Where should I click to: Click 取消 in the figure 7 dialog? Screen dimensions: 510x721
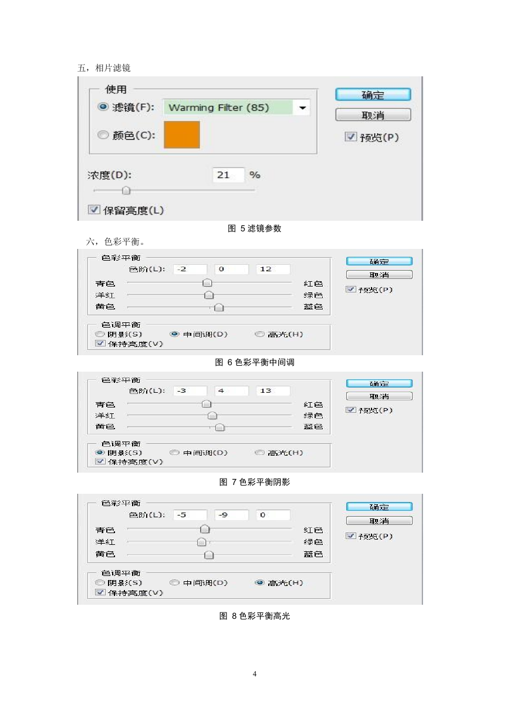coord(379,396)
